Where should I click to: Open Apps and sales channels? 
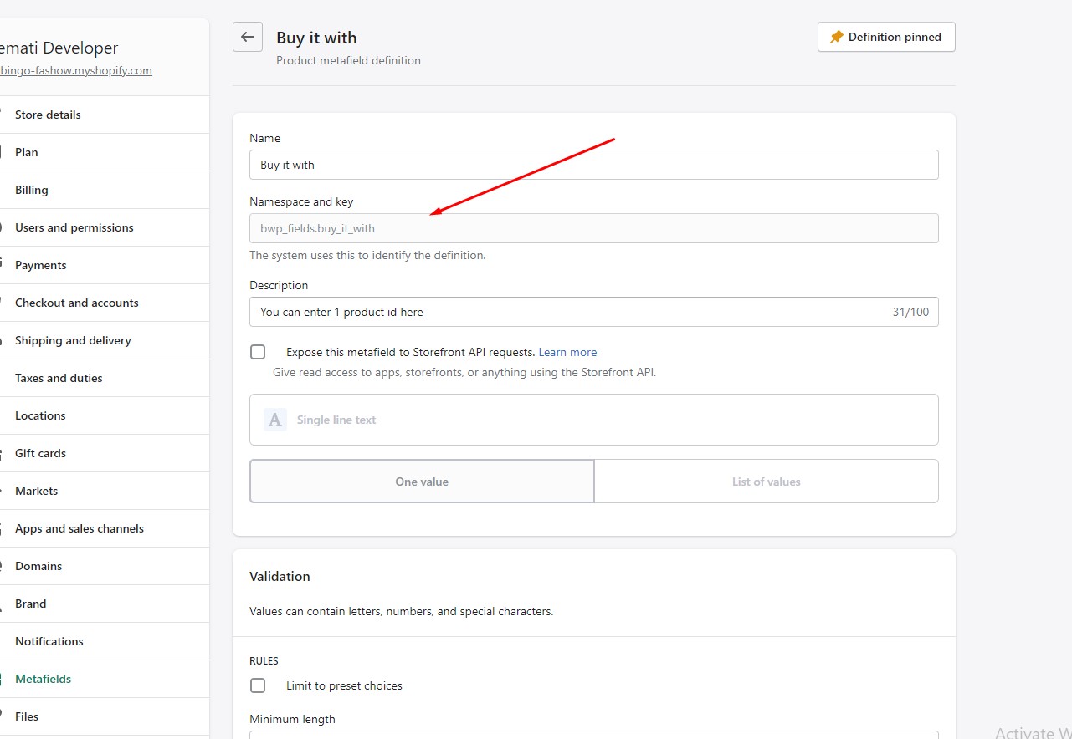tap(80, 528)
